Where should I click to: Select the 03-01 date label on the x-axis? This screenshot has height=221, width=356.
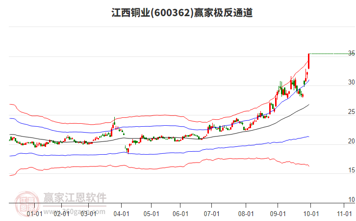88,214
